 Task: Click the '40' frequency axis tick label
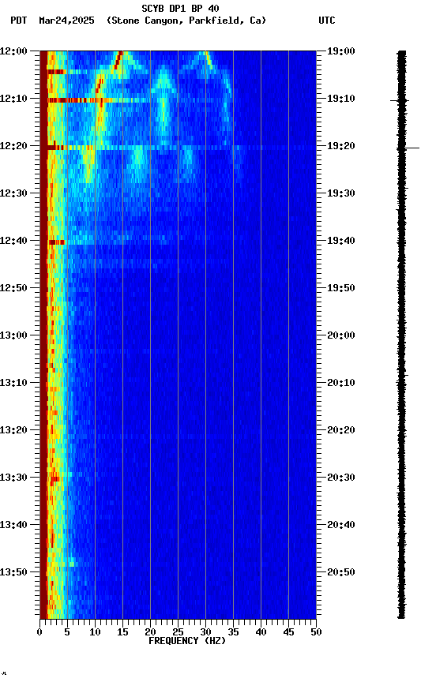coord(261,632)
